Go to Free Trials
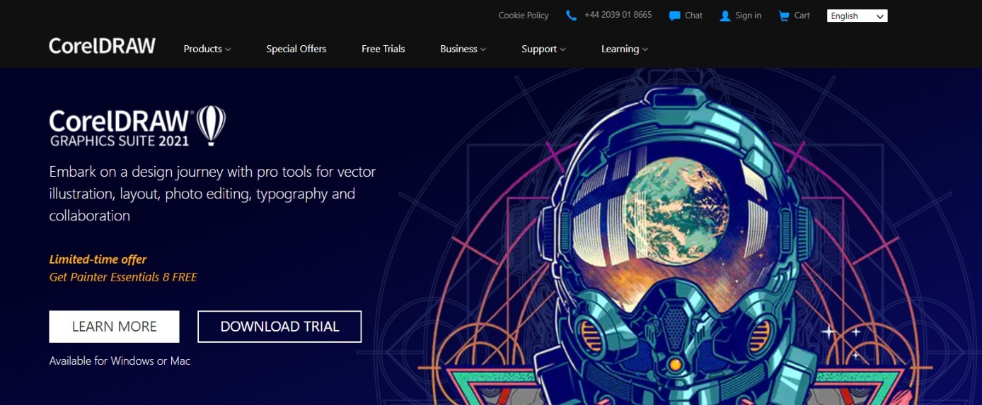 (x=383, y=49)
